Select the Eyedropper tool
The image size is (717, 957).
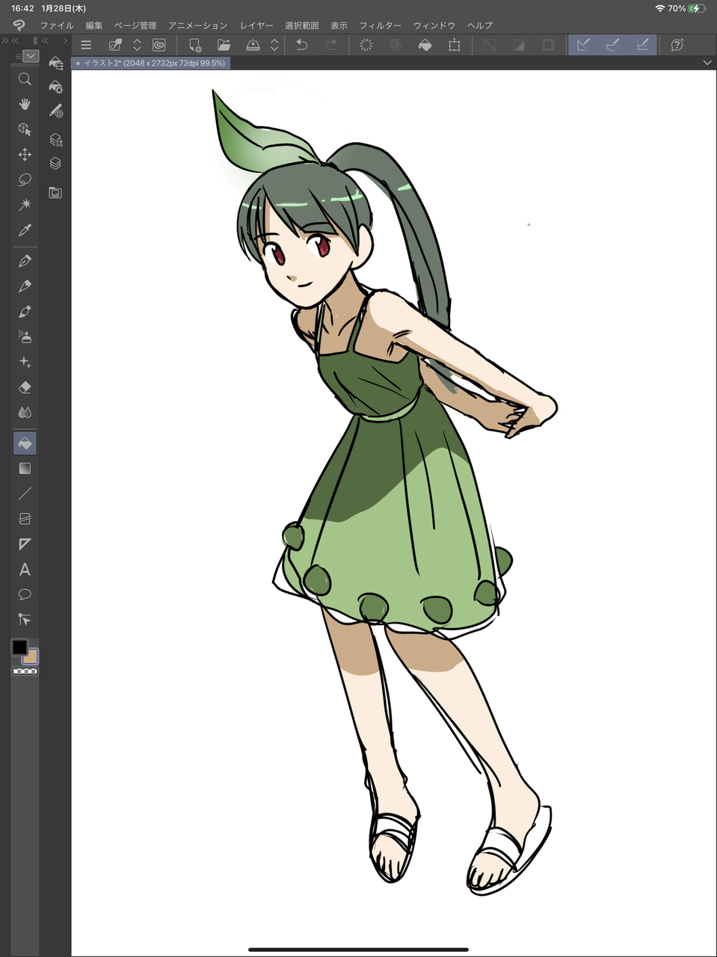click(x=25, y=230)
